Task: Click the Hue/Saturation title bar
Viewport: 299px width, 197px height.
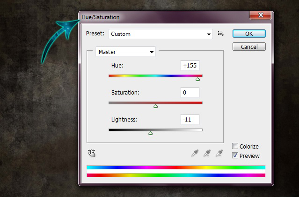Action: [164, 17]
